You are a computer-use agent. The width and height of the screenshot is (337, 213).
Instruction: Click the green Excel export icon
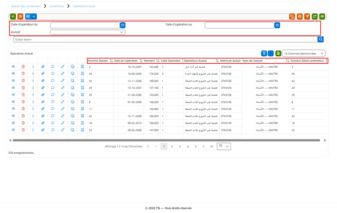278,53
